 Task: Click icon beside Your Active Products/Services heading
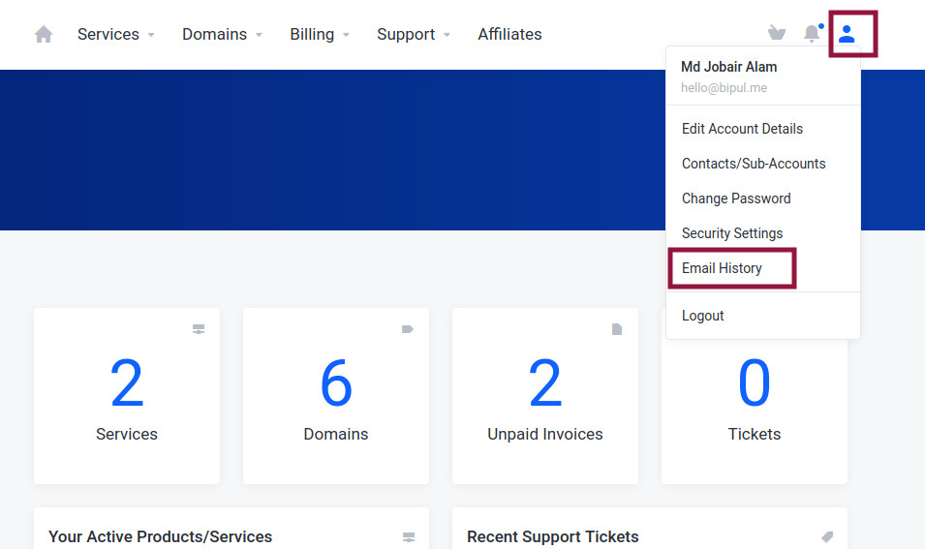point(409,537)
